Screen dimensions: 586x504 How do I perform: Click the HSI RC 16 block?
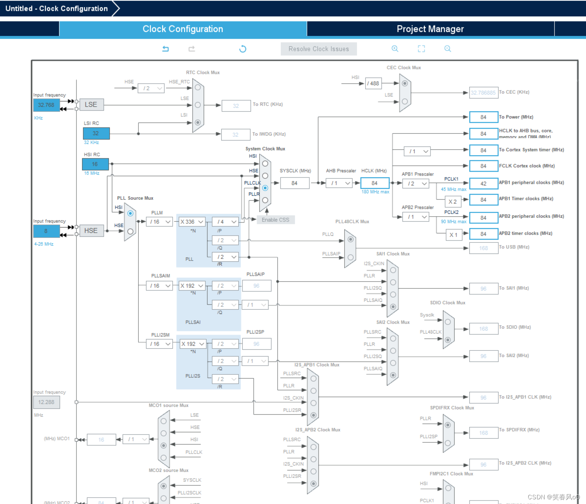click(95, 164)
